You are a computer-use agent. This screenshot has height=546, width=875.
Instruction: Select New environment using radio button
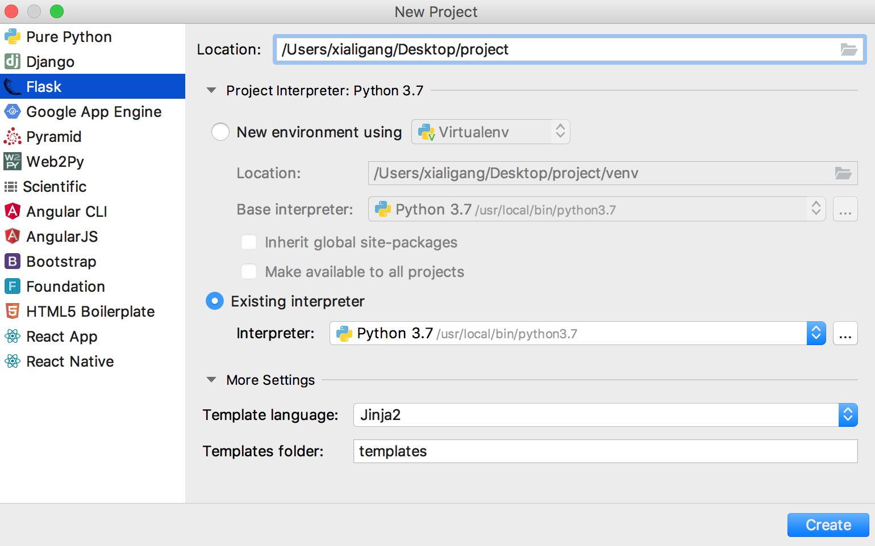click(220, 132)
